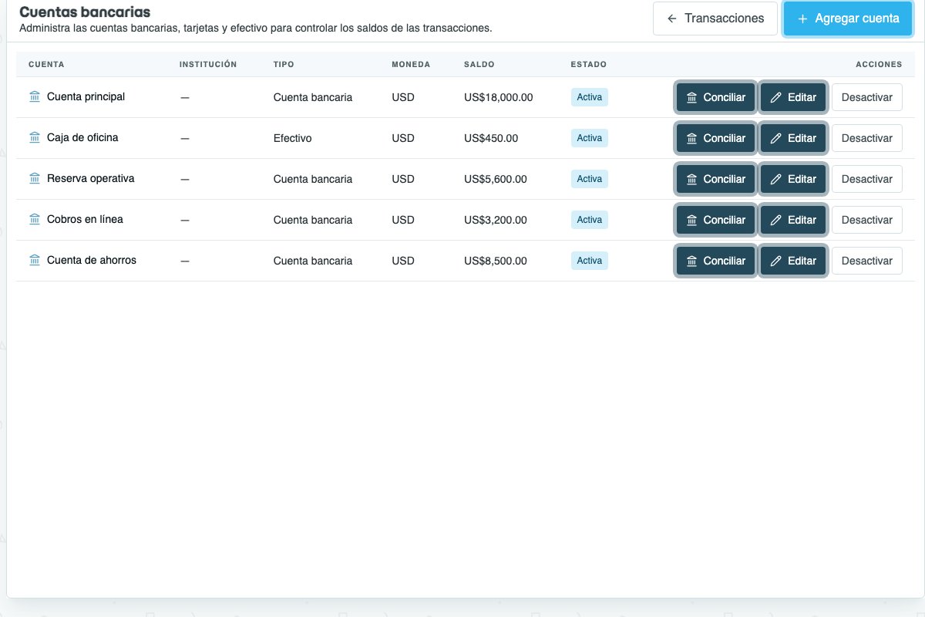Start reconciliation for Reserva operativa

coord(715,179)
